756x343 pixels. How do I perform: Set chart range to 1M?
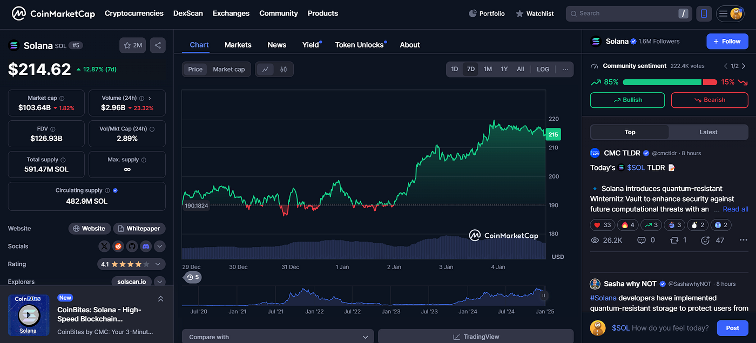(488, 69)
